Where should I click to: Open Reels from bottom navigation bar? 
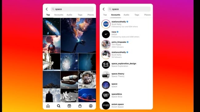[x=69, y=106]
